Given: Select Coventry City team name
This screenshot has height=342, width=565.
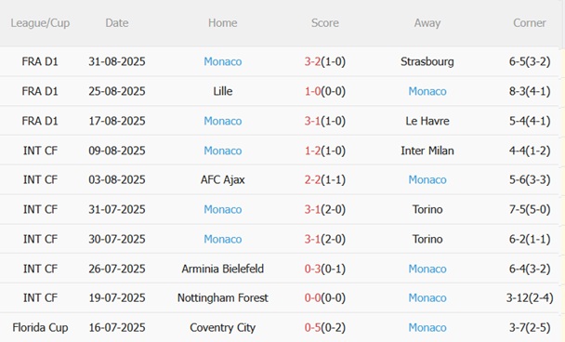Looking at the screenshot, I should (223, 327).
